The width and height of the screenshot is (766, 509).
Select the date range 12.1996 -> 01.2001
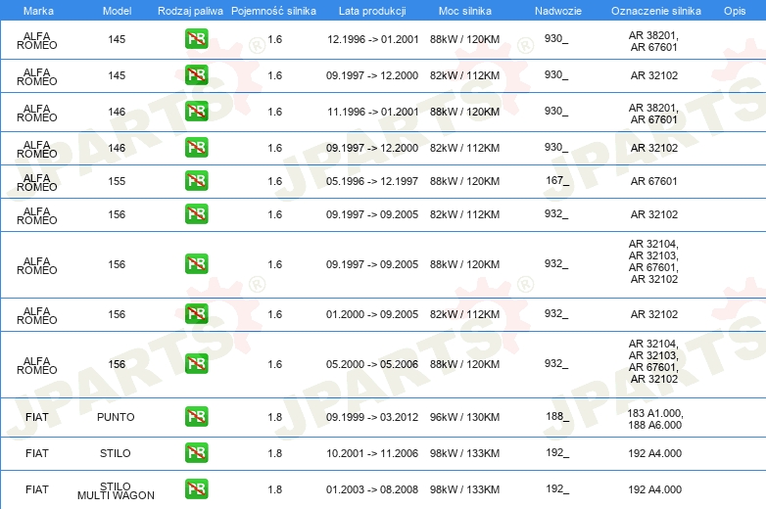(x=373, y=39)
